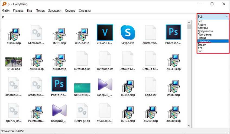Click the vertical scrollbar down arrow
The image size is (230, 134).
tap(189, 126)
